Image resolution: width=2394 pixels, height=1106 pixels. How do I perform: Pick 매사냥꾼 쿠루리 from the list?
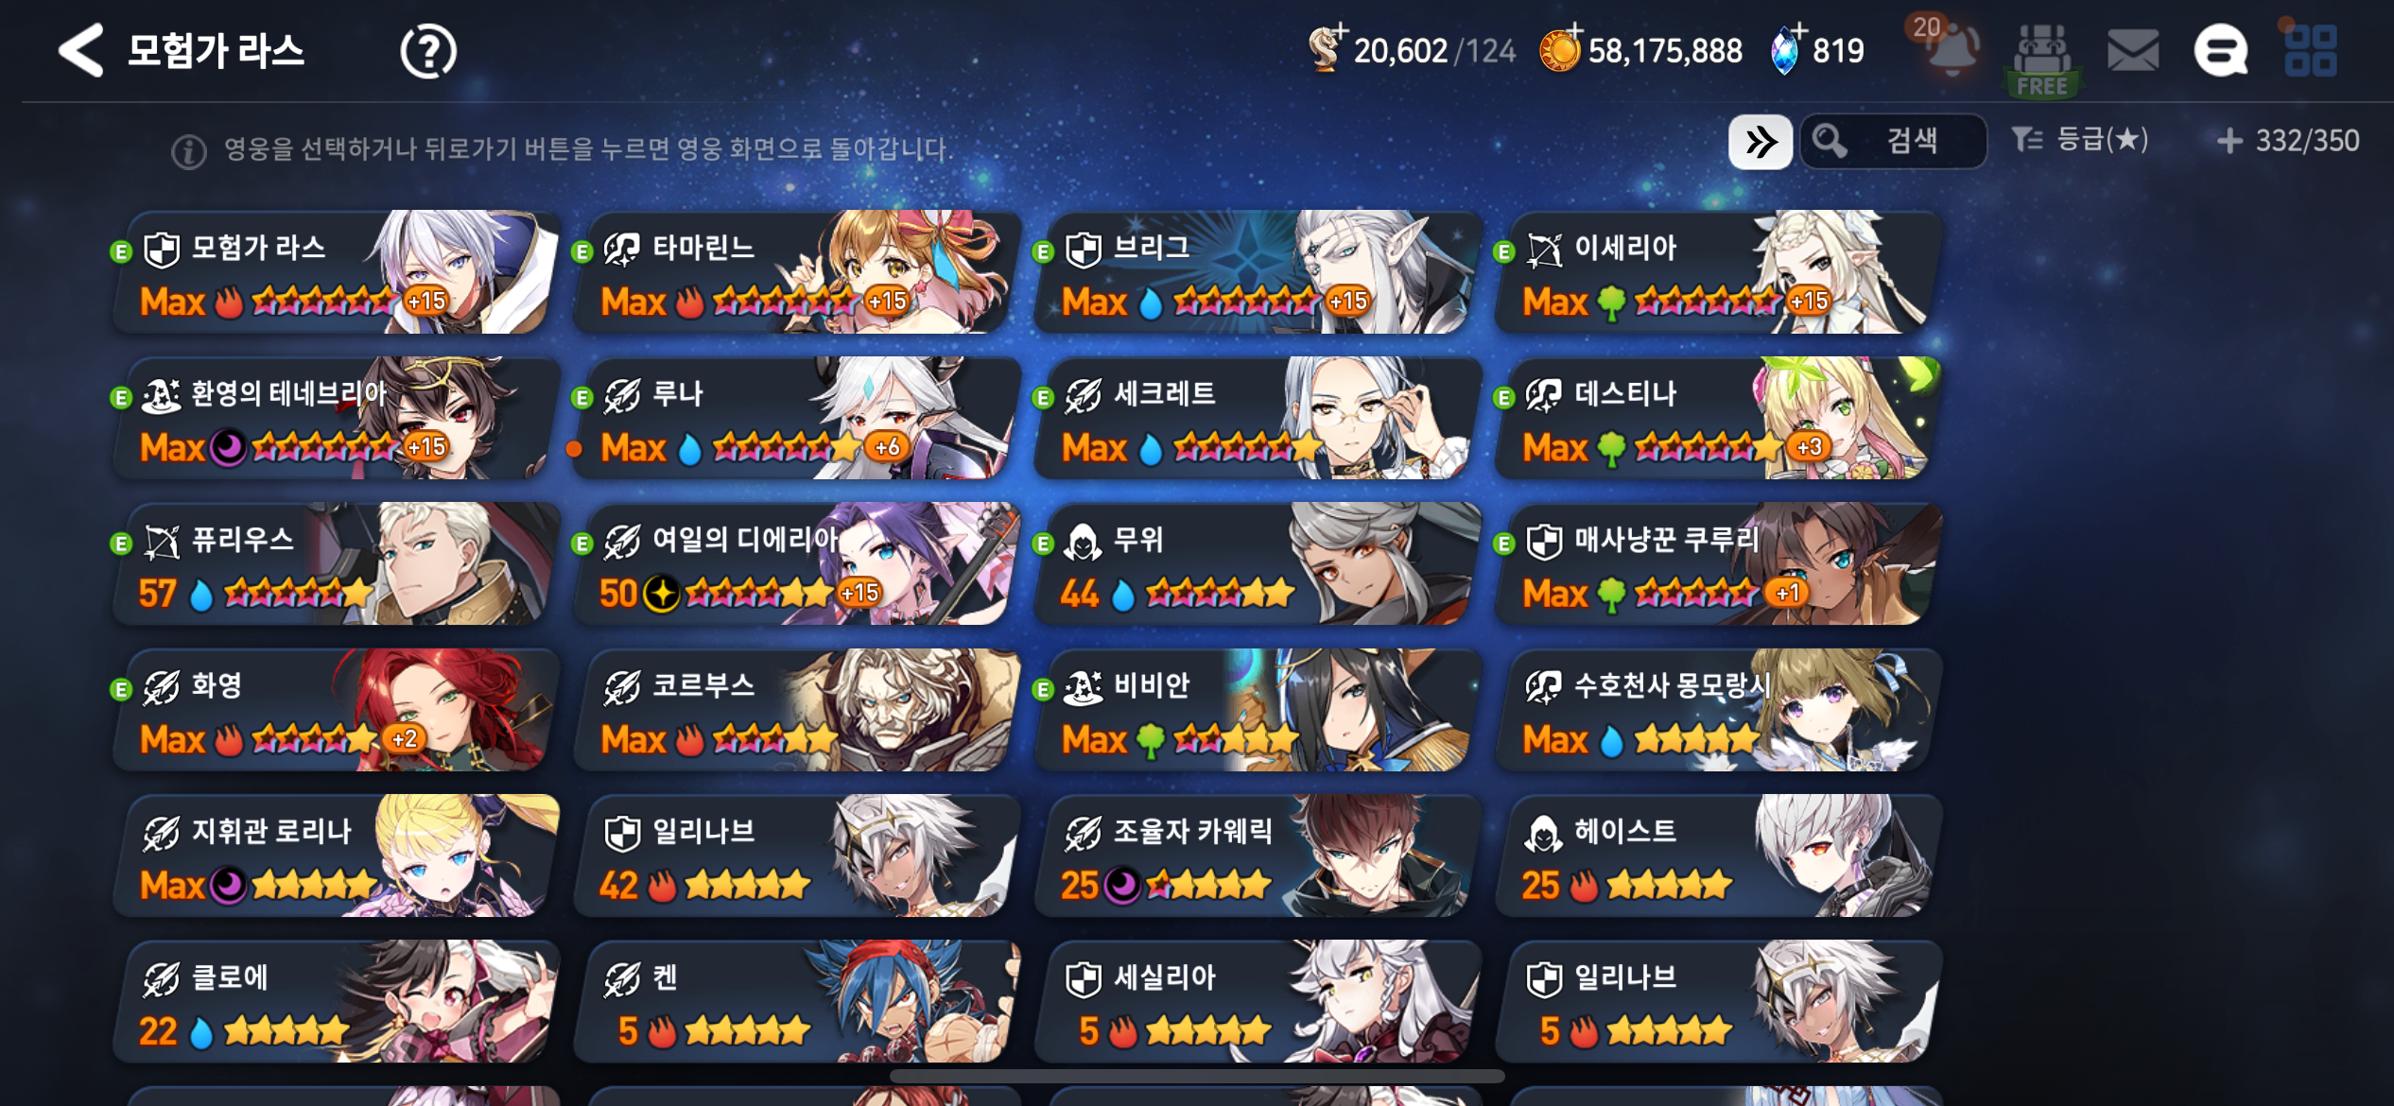(1718, 563)
